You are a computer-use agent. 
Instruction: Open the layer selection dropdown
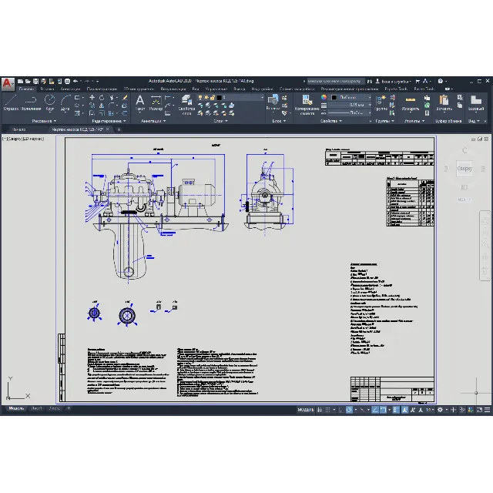[231, 98]
